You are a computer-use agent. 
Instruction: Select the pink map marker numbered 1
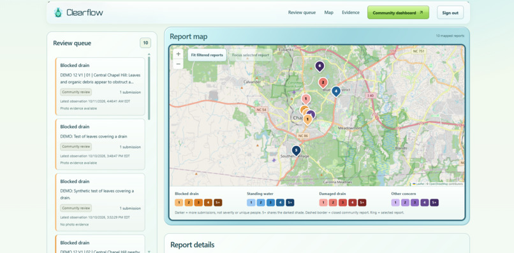tap(306, 99)
